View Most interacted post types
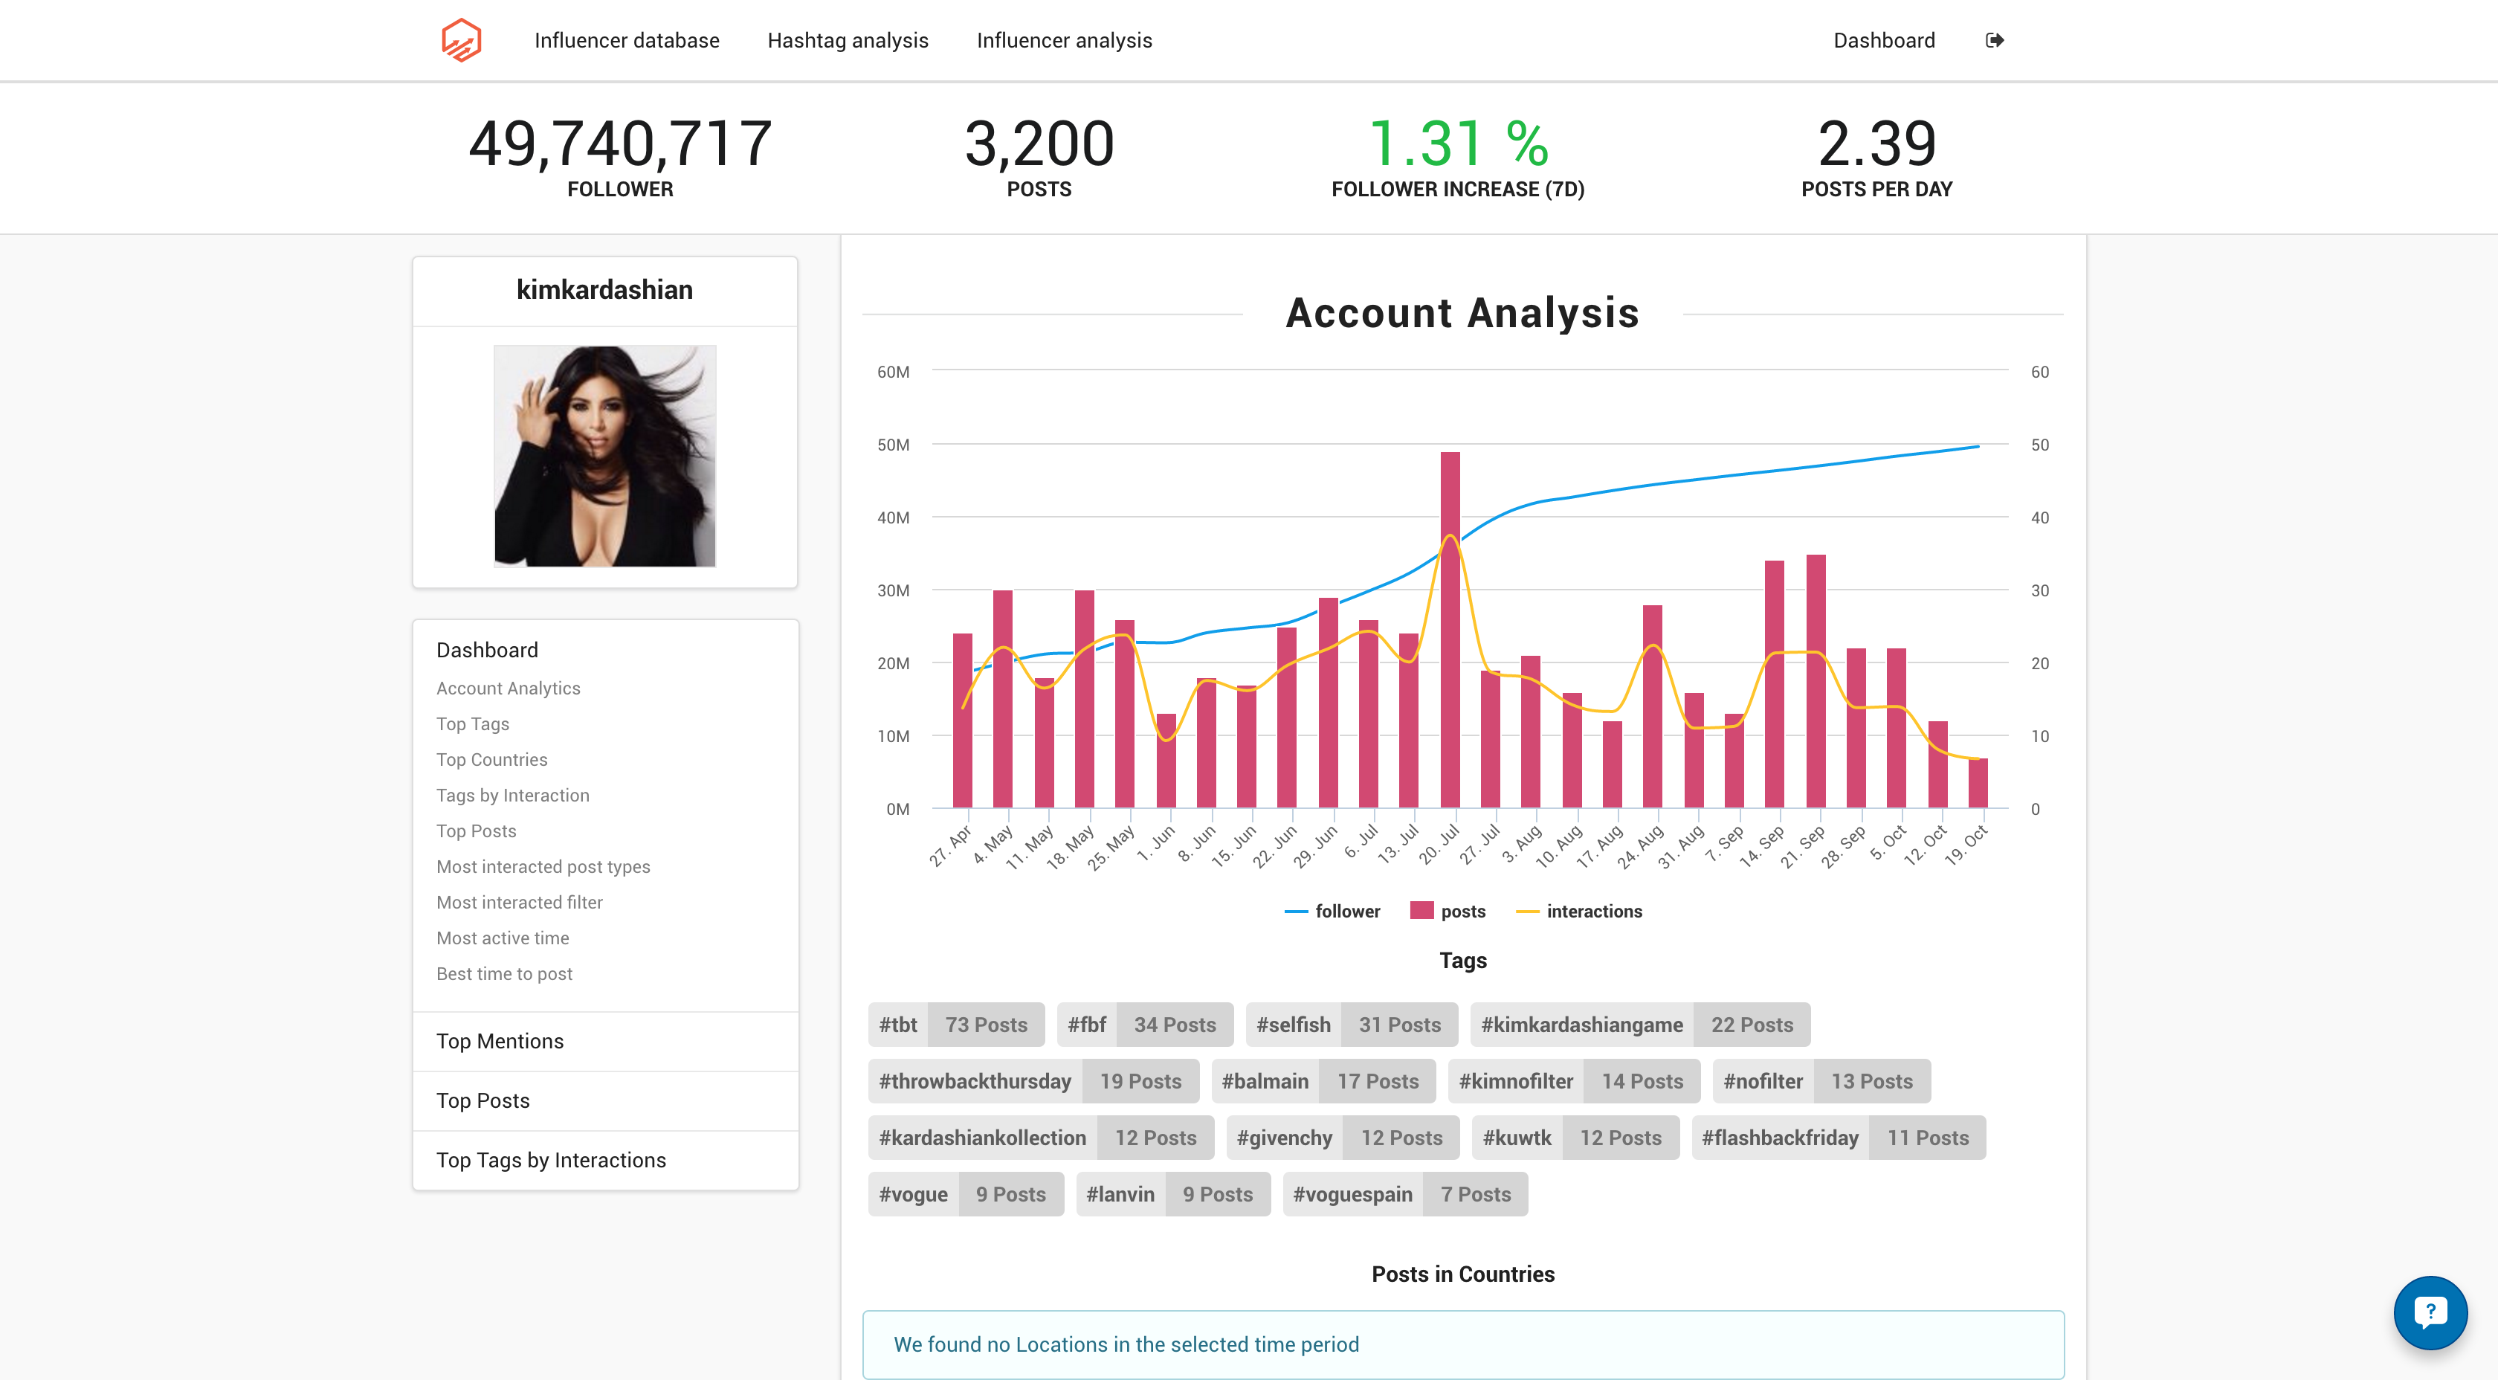 (543, 866)
